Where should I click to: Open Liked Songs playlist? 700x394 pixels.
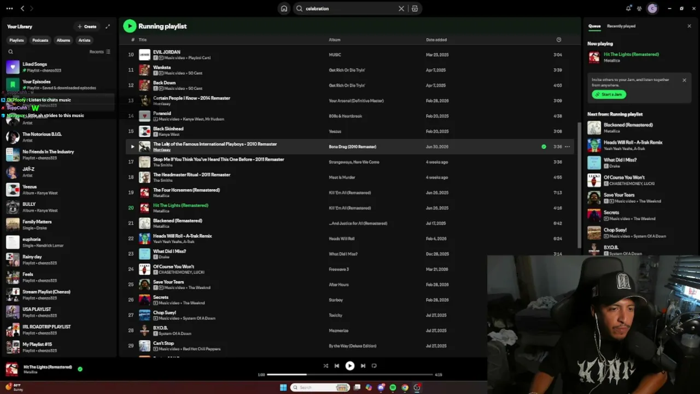click(59, 67)
